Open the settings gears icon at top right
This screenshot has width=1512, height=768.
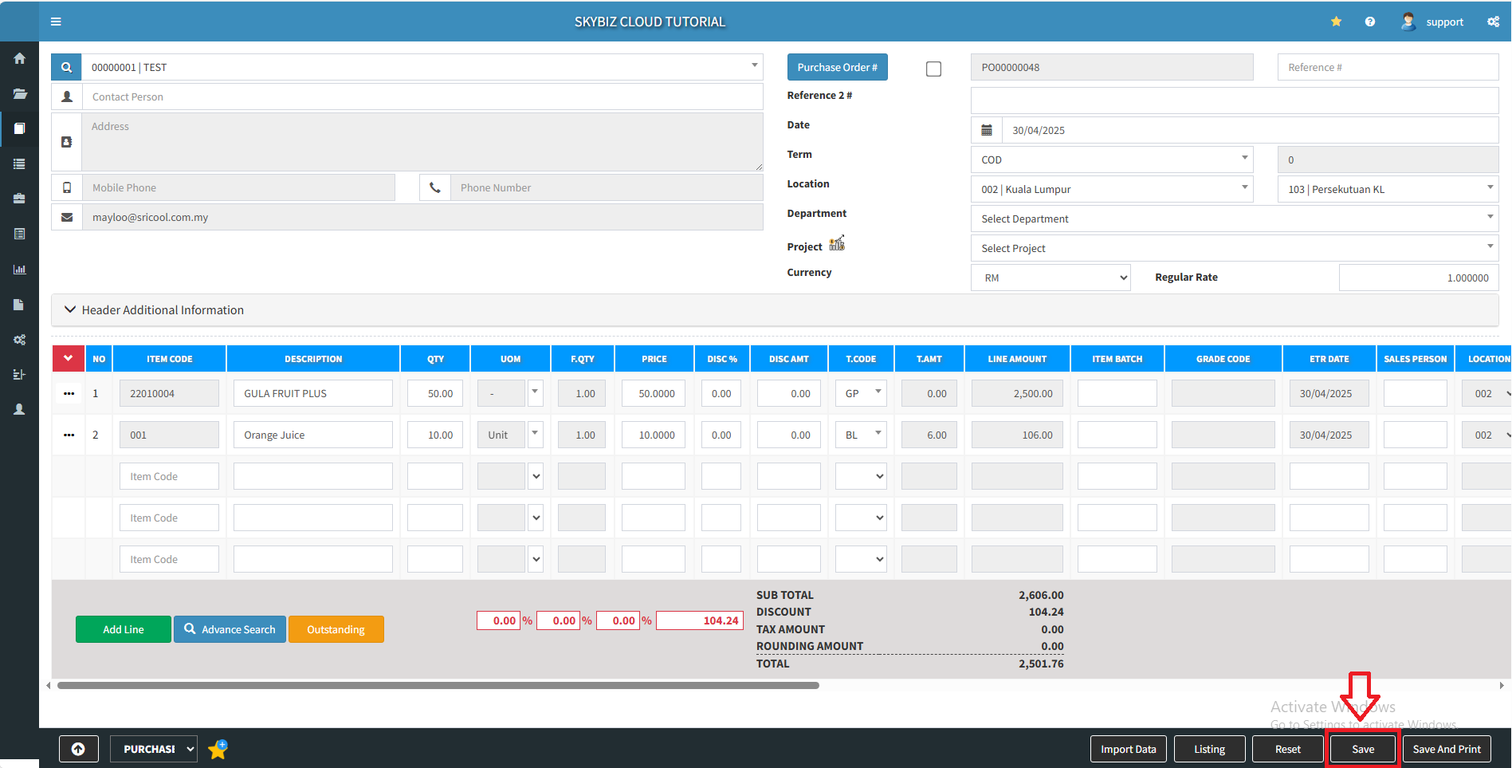[x=1493, y=22]
